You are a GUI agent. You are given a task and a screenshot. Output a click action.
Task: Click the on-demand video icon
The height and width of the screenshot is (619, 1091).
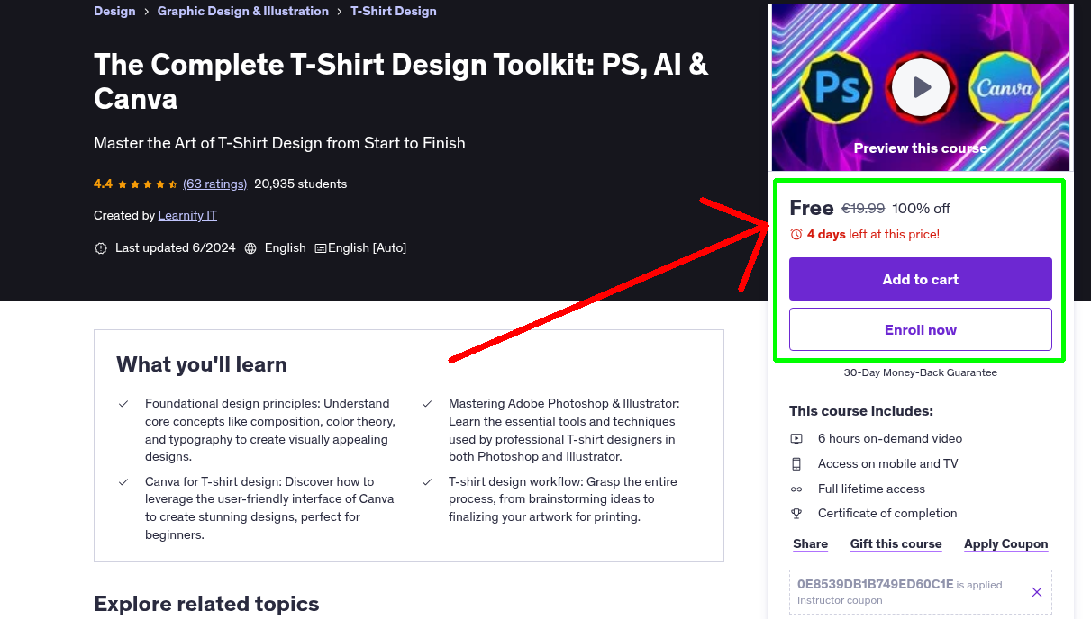tap(796, 439)
